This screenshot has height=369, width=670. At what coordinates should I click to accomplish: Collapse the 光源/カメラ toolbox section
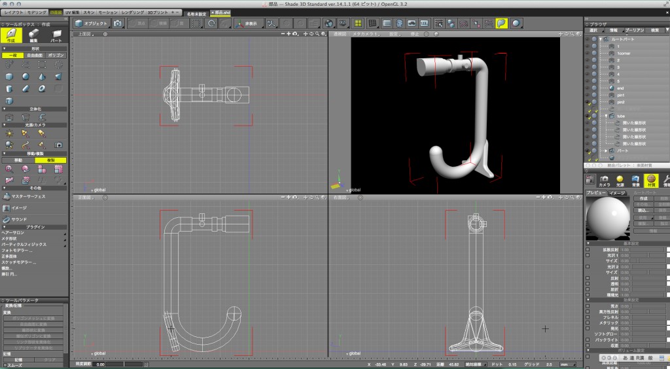tap(4, 125)
